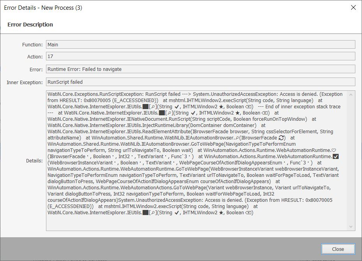The image size is (362, 261).
Task: Click the Details scrollbar down arrow
Action: [x=351, y=227]
